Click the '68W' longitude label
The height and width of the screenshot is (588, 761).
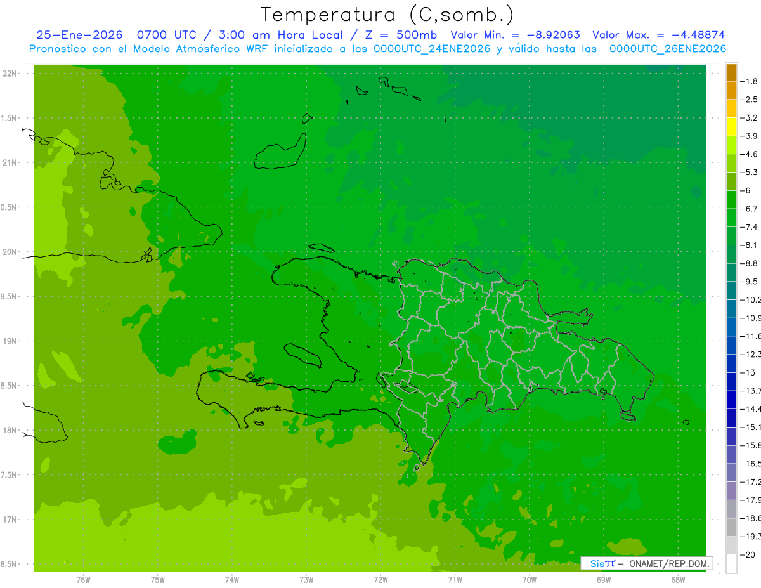pyautogui.click(x=678, y=579)
